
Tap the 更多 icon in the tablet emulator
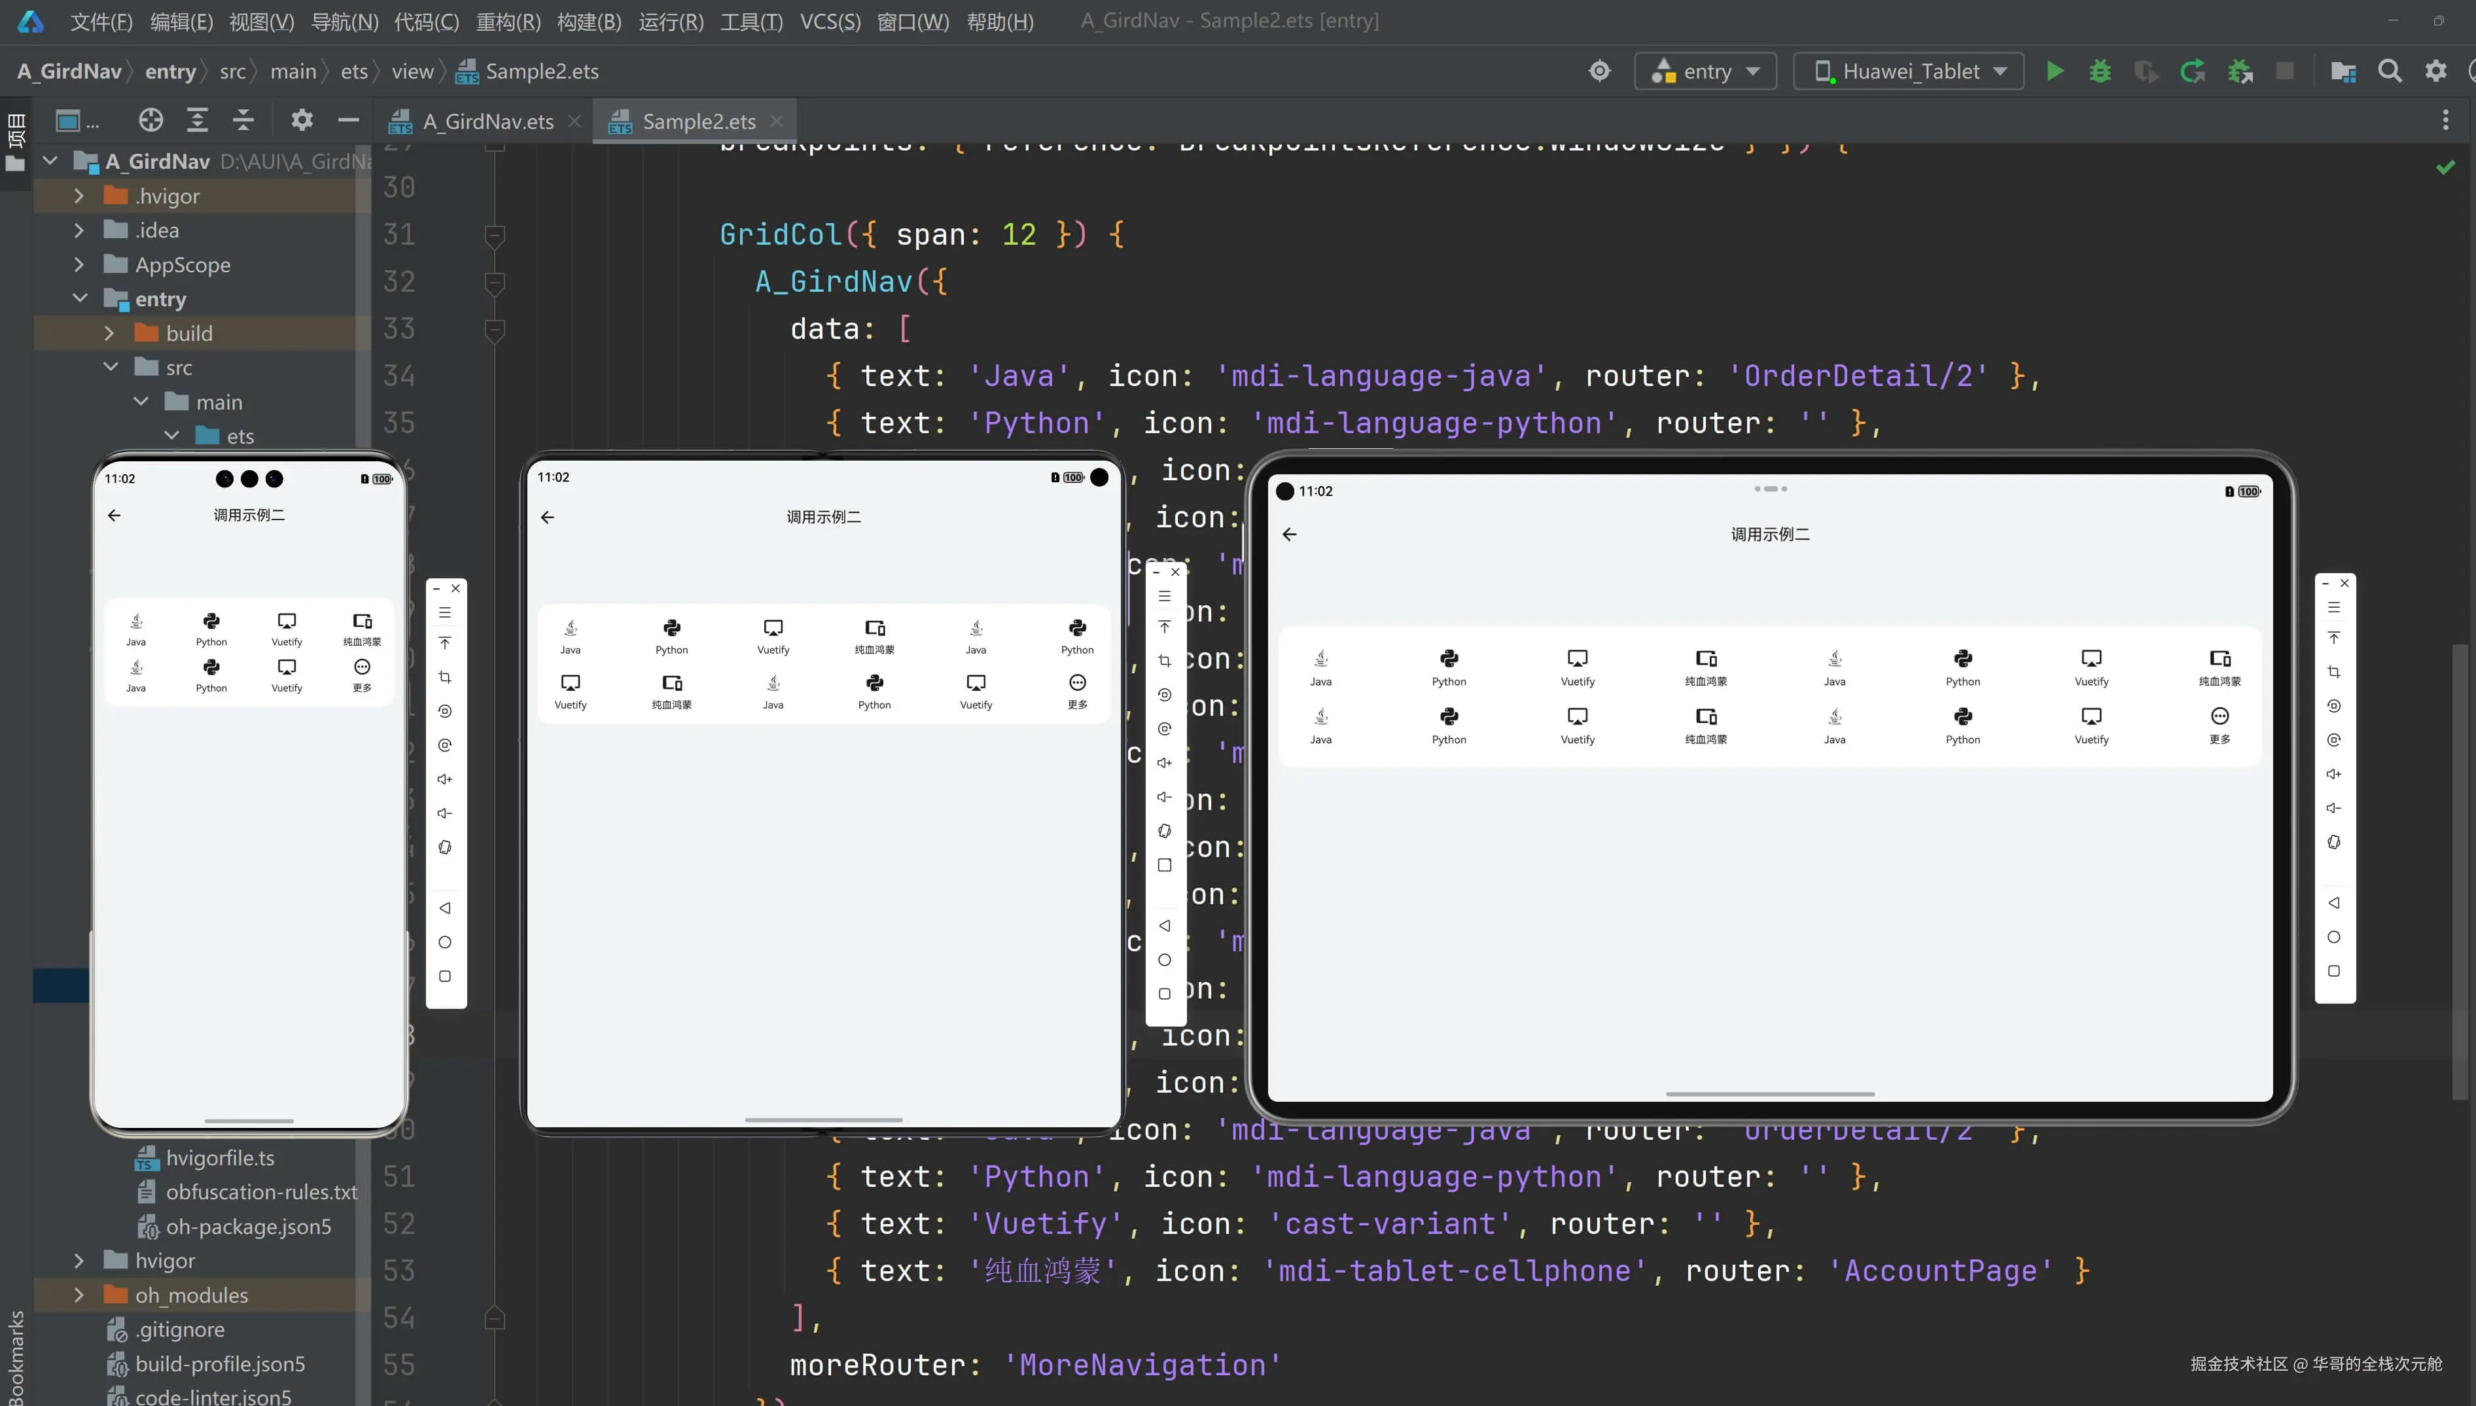tap(2219, 716)
